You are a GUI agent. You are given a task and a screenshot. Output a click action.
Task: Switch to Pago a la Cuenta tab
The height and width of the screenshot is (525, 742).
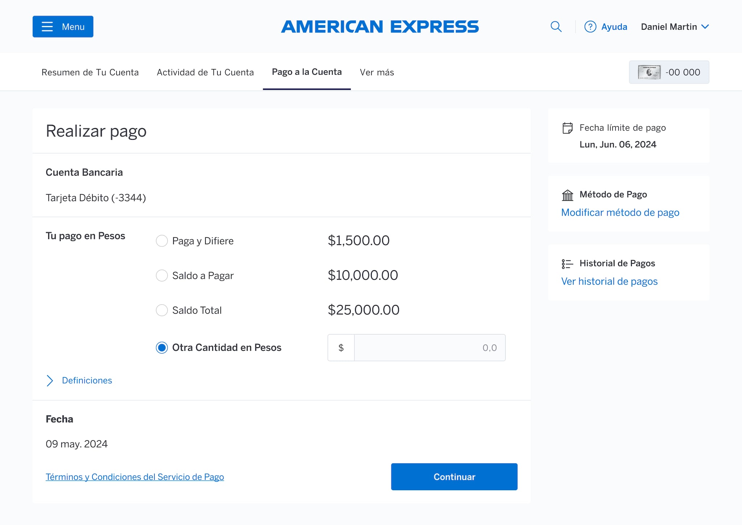[307, 72]
